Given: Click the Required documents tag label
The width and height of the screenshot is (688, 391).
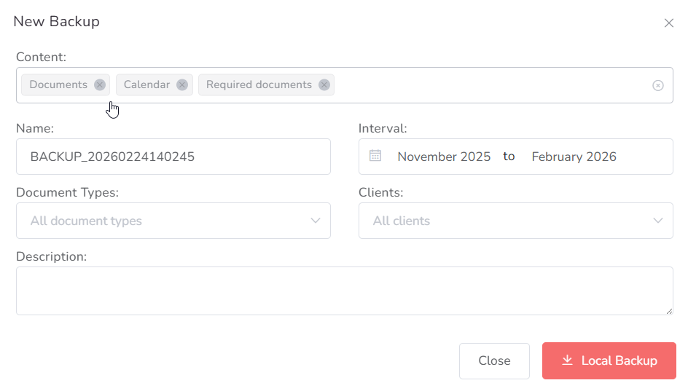Looking at the screenshot, I should (x=259, y=84).
